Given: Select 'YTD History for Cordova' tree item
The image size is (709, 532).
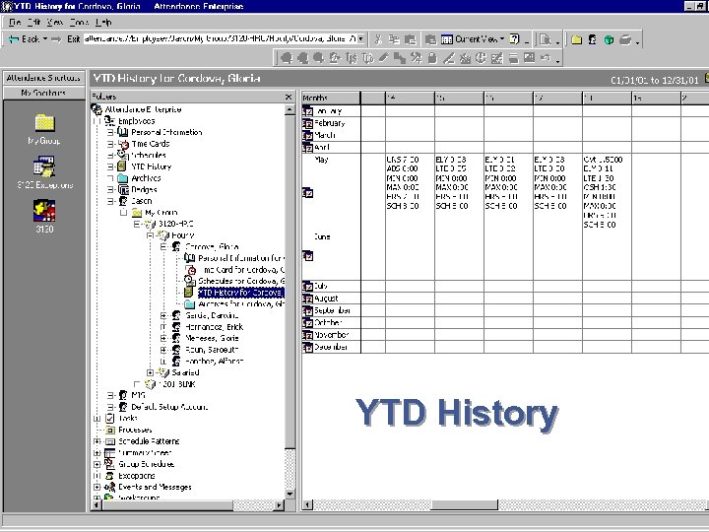Looking at the screenshot, I should click(x=241, y=293).
